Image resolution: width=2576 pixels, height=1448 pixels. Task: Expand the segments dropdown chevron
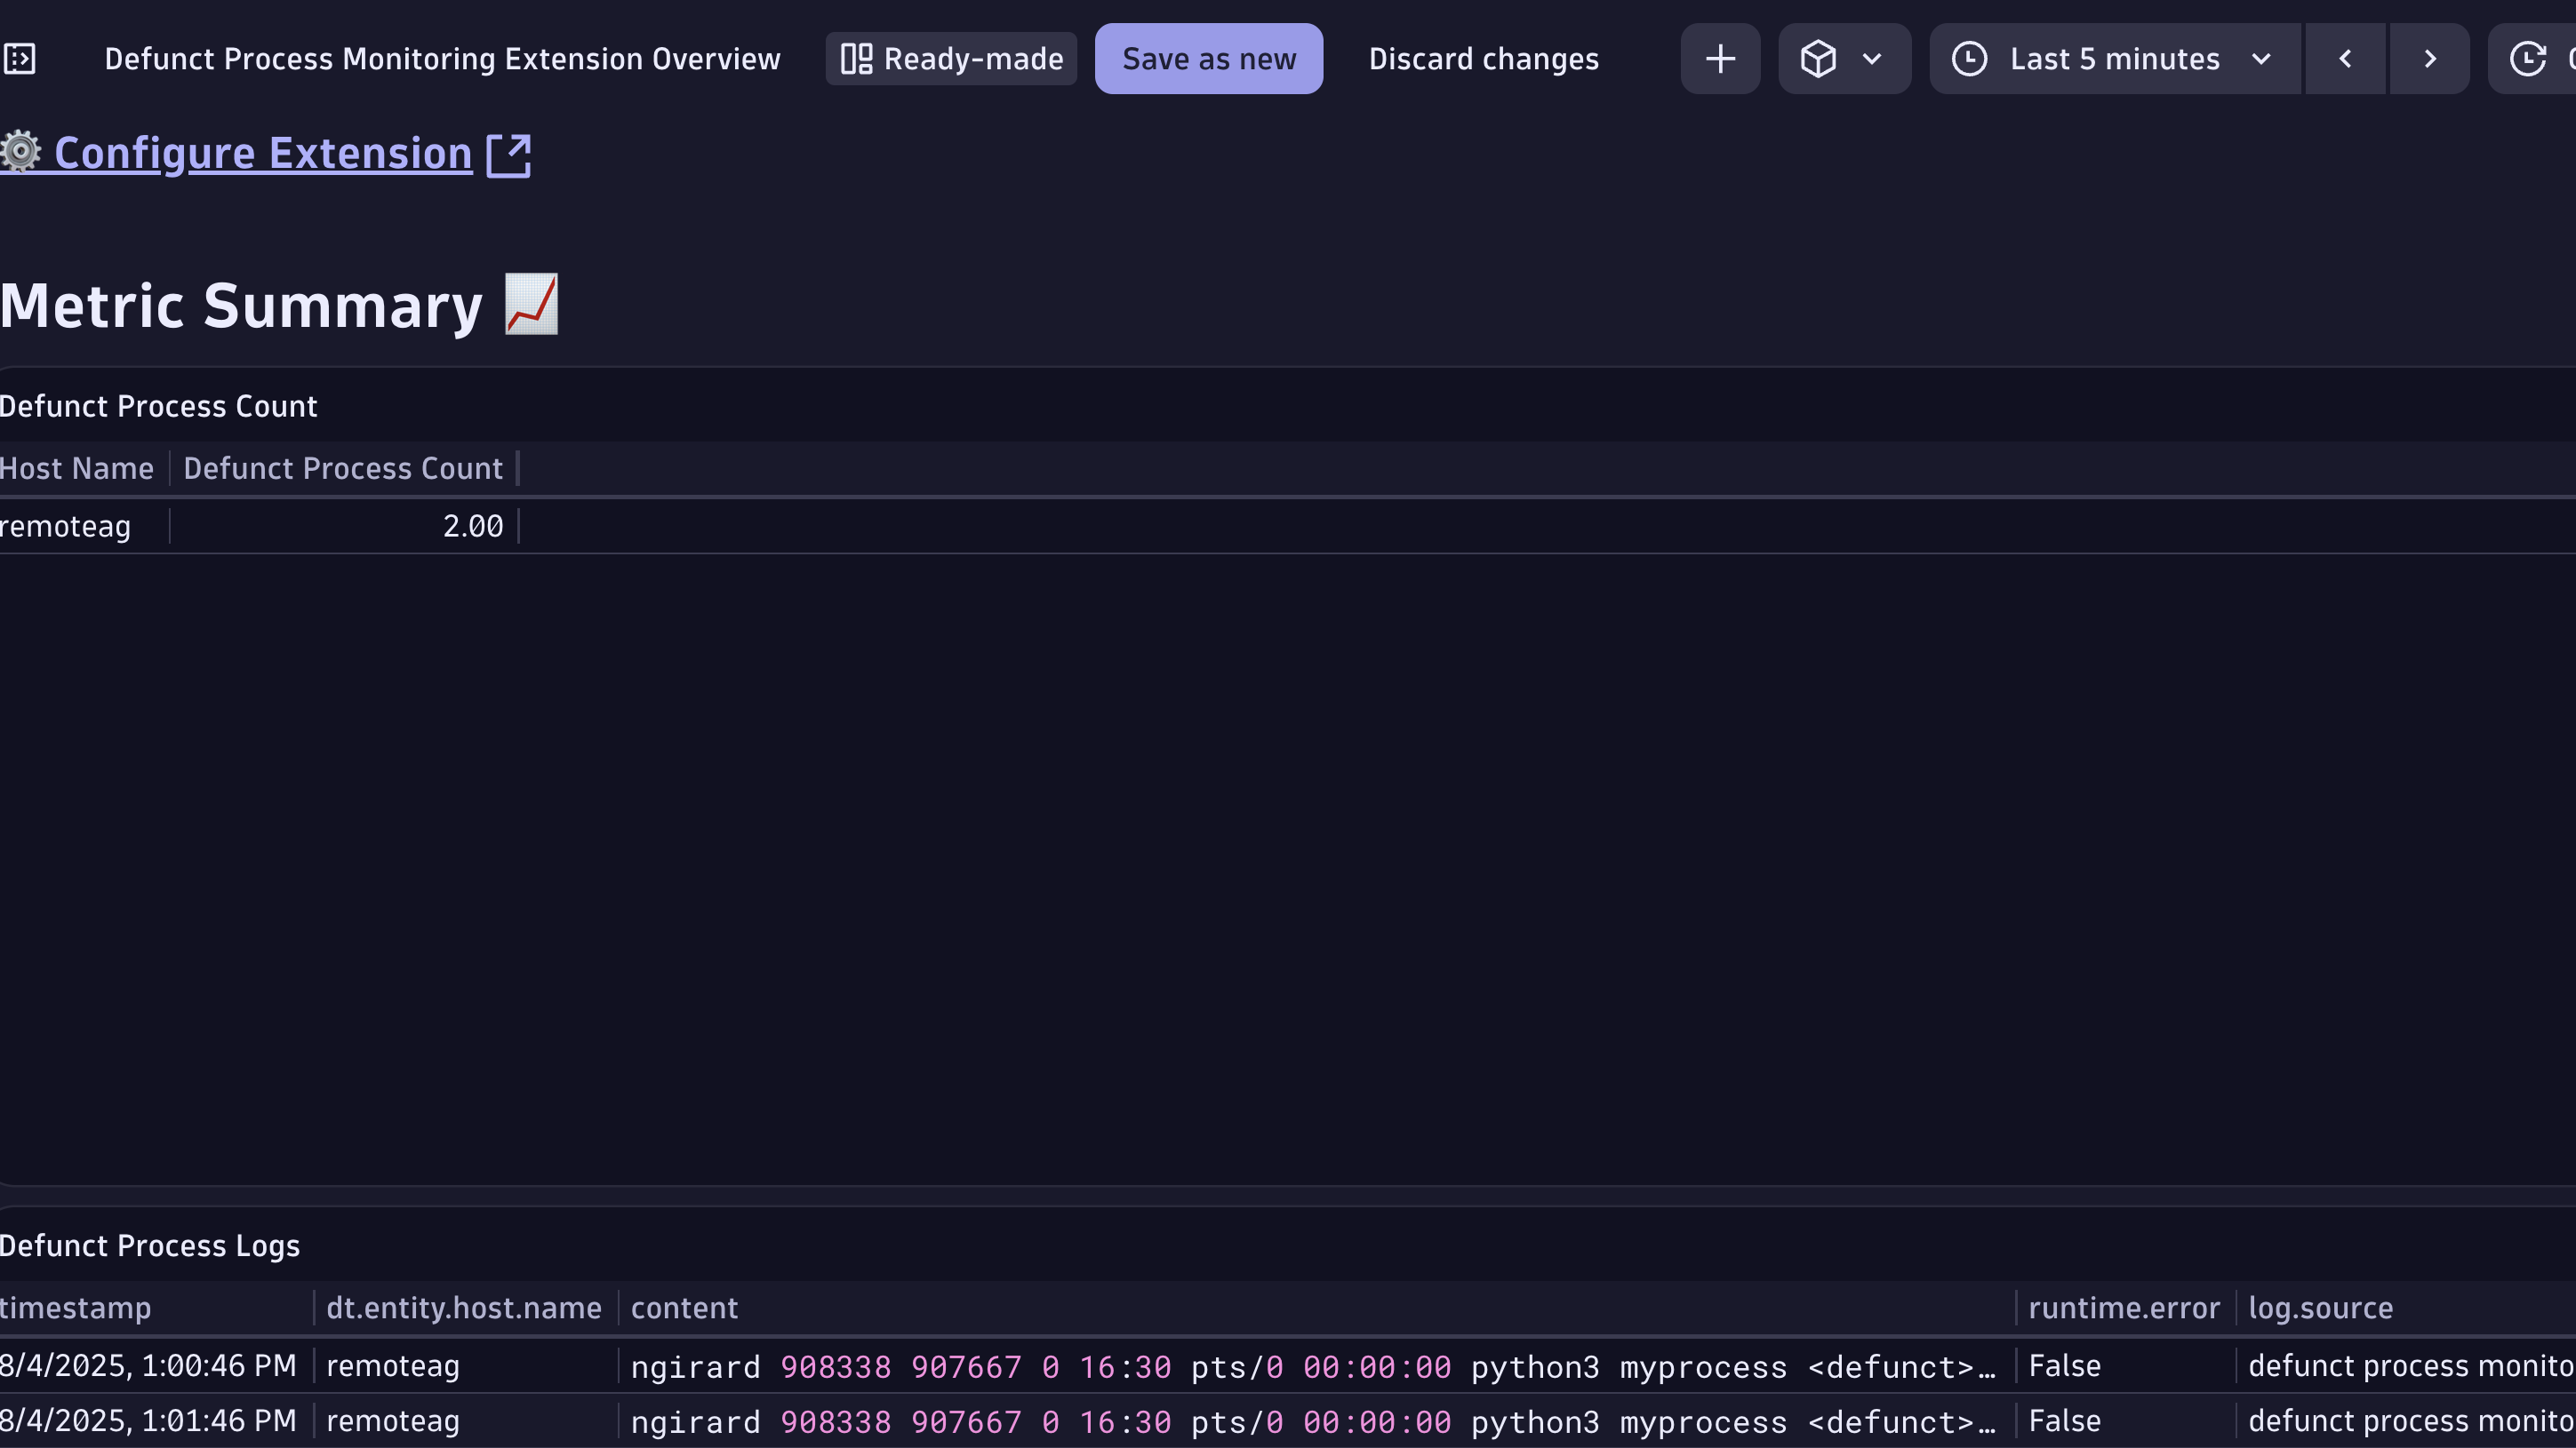[x=1872, y=59]
